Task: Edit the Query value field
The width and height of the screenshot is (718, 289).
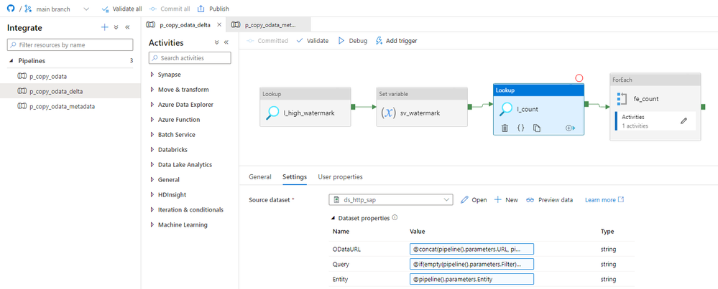Action: click(x=472, y=265)
